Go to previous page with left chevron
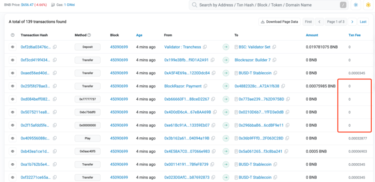 pyautogui.click(x=319, y=22)
